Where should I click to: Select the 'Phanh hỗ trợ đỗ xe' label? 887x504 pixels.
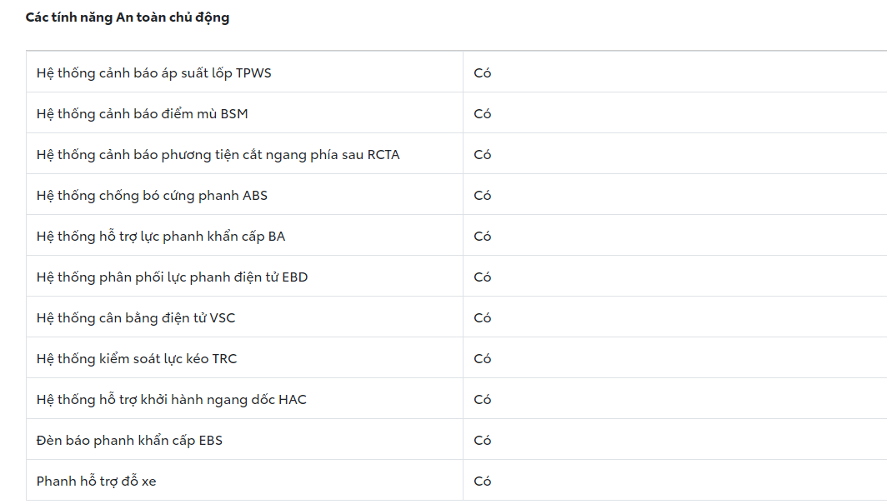click(x=97, y=481)
